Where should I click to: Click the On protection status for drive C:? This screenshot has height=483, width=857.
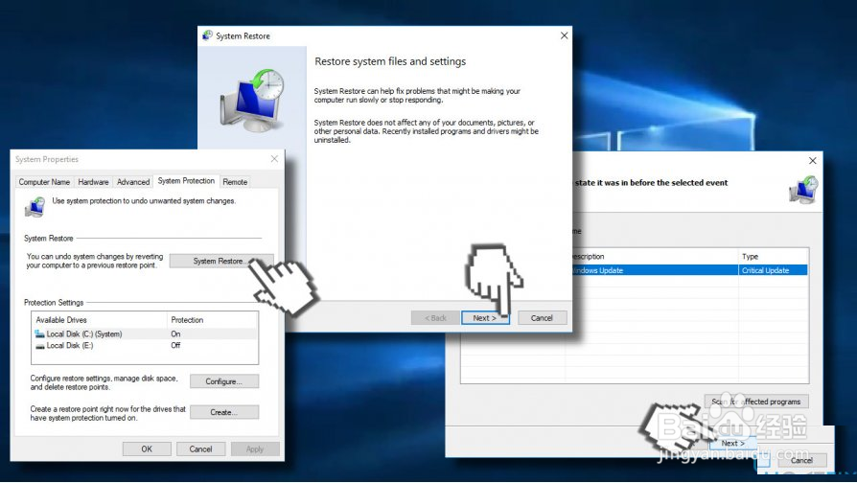coord(175,333)
